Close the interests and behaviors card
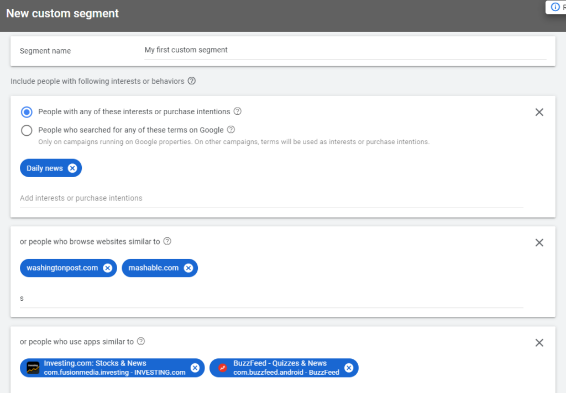566x393 pixels. 539,112
